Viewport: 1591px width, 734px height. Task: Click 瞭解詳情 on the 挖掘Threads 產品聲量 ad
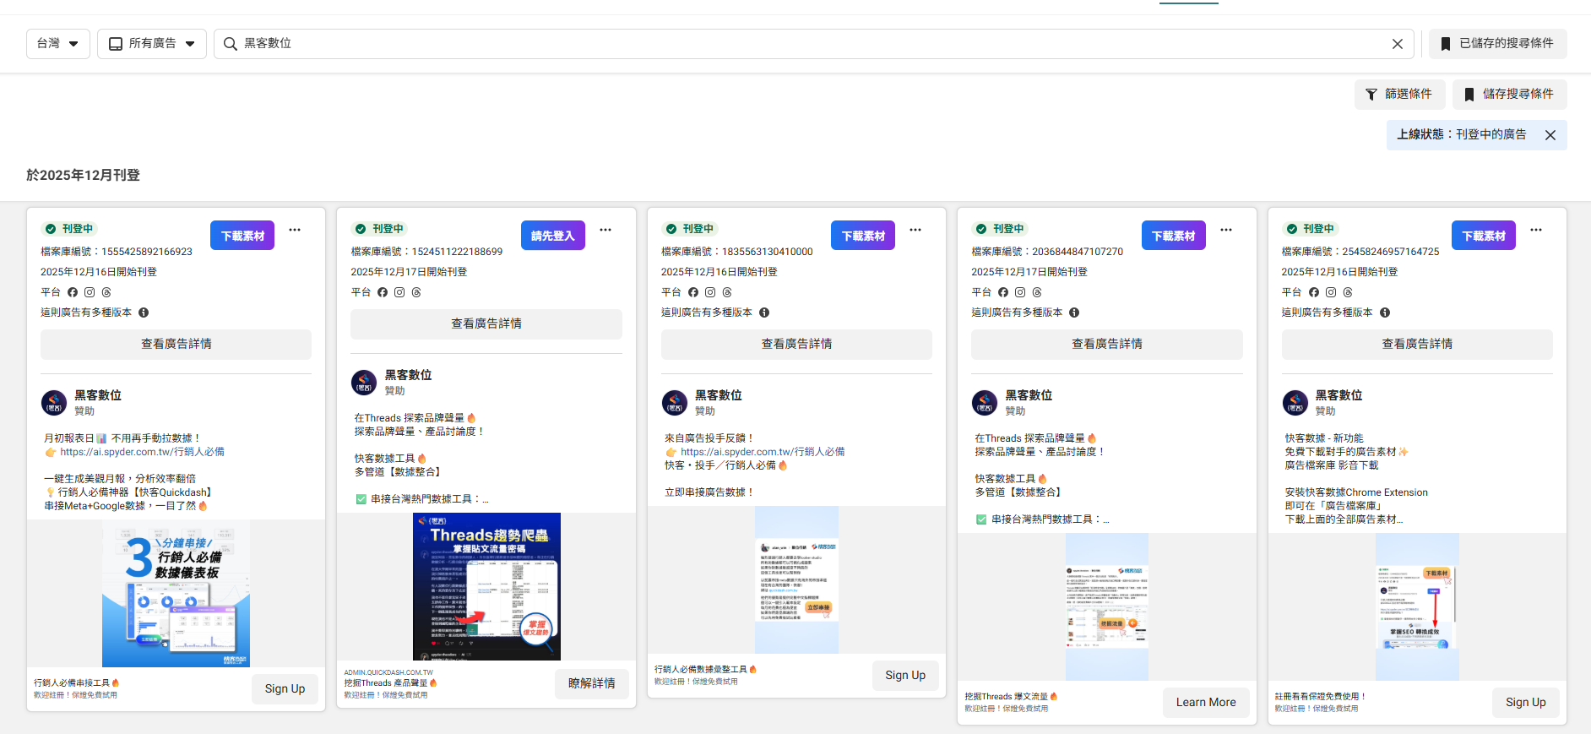click(592, 684)
